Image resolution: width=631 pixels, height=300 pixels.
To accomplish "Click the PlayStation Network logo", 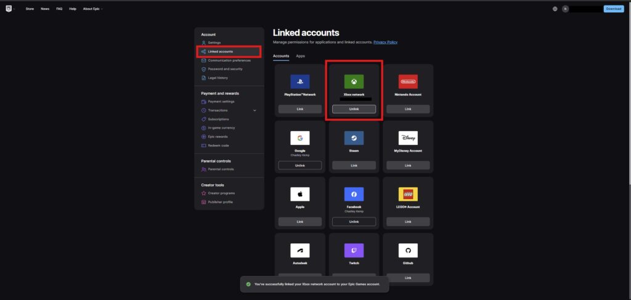I will (300, 82).
